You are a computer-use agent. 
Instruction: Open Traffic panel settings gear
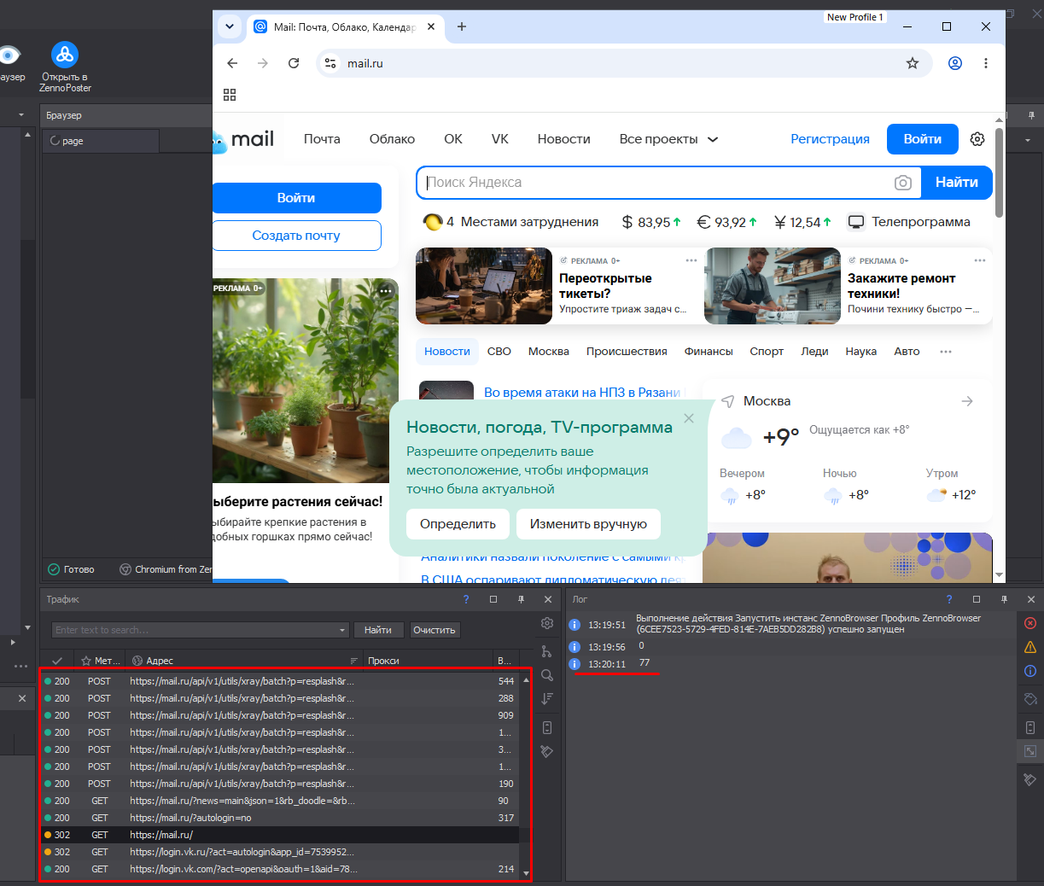click(547, 623)
